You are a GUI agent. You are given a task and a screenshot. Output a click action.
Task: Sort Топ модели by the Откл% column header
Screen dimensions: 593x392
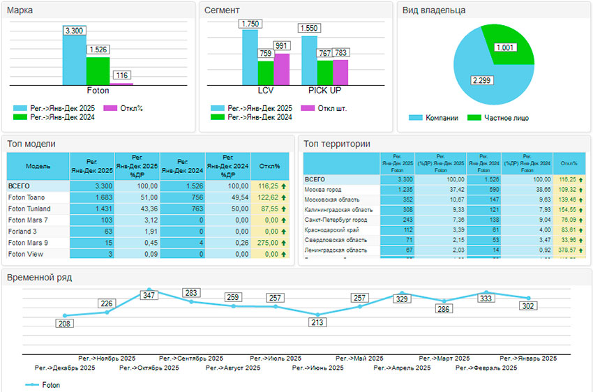pyautogui.click(x=269, y=167)
